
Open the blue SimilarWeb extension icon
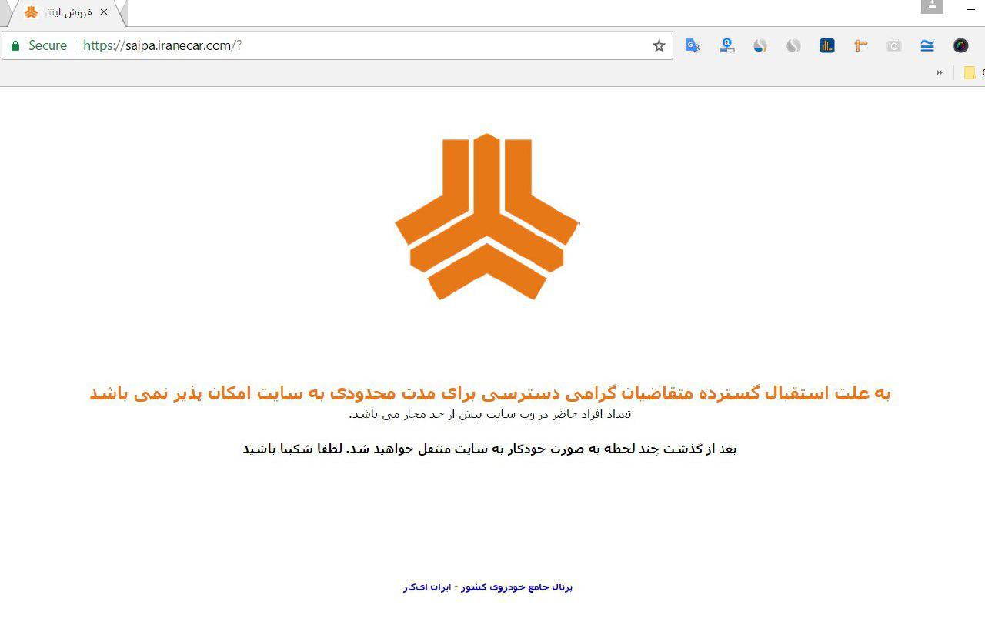click(760, 45)
